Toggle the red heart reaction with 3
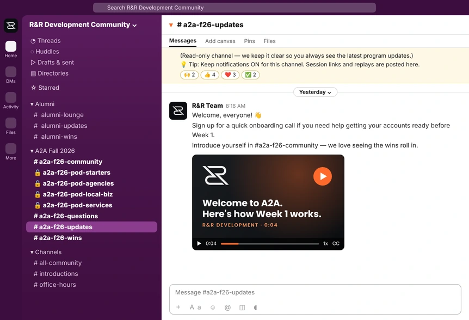 click(x=230, y=75)
